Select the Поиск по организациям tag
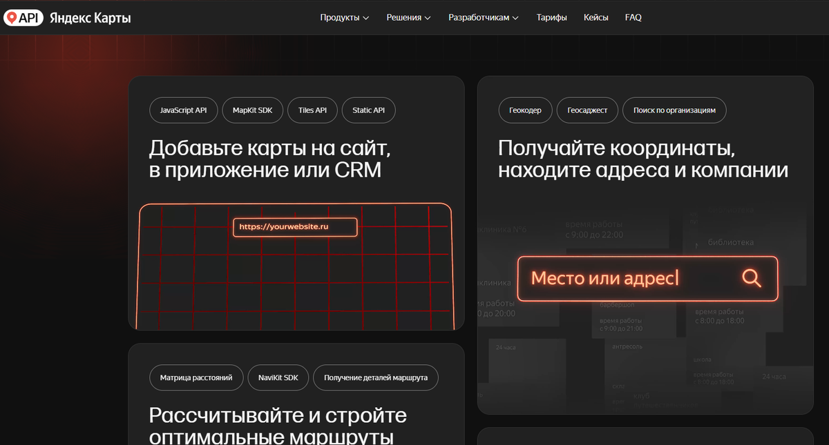829x445 pixels. [x=674, y=110]
